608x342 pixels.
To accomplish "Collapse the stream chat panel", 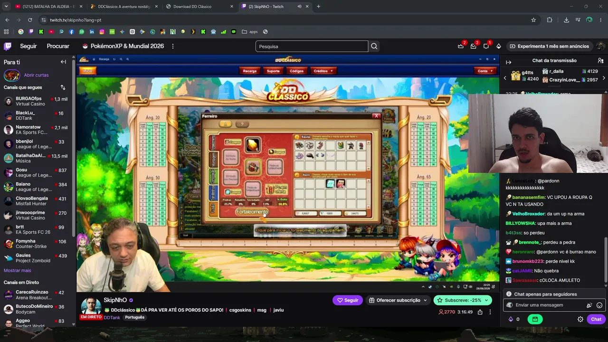I will point(508,62).
